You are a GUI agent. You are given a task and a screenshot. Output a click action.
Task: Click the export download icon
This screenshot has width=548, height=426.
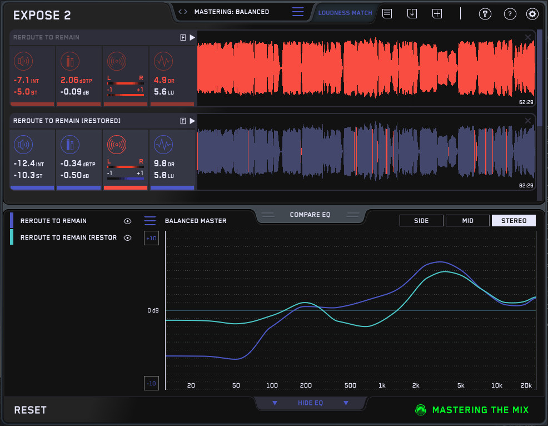click(x=412, y=14)
